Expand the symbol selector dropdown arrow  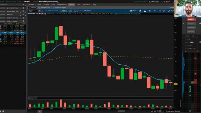[x=39, y=11]
